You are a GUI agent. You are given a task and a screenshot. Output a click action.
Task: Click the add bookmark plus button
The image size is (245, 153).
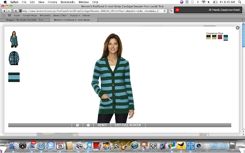(x=16, y=11)
